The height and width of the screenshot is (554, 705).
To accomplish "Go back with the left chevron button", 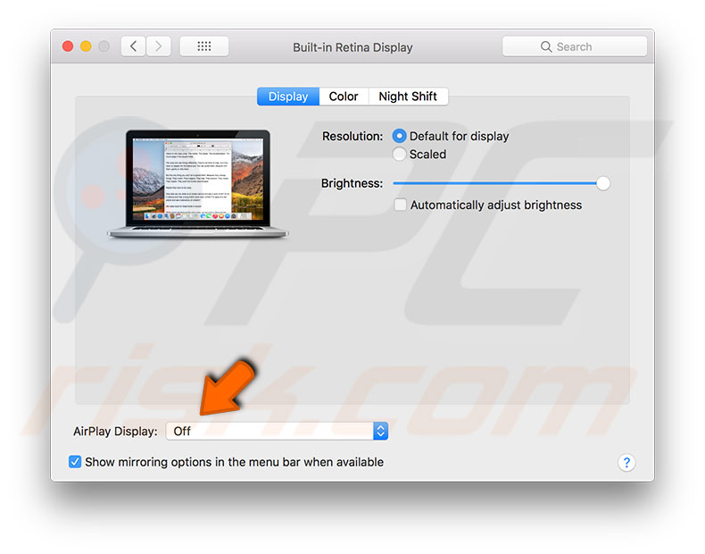I will click(133, 46).
